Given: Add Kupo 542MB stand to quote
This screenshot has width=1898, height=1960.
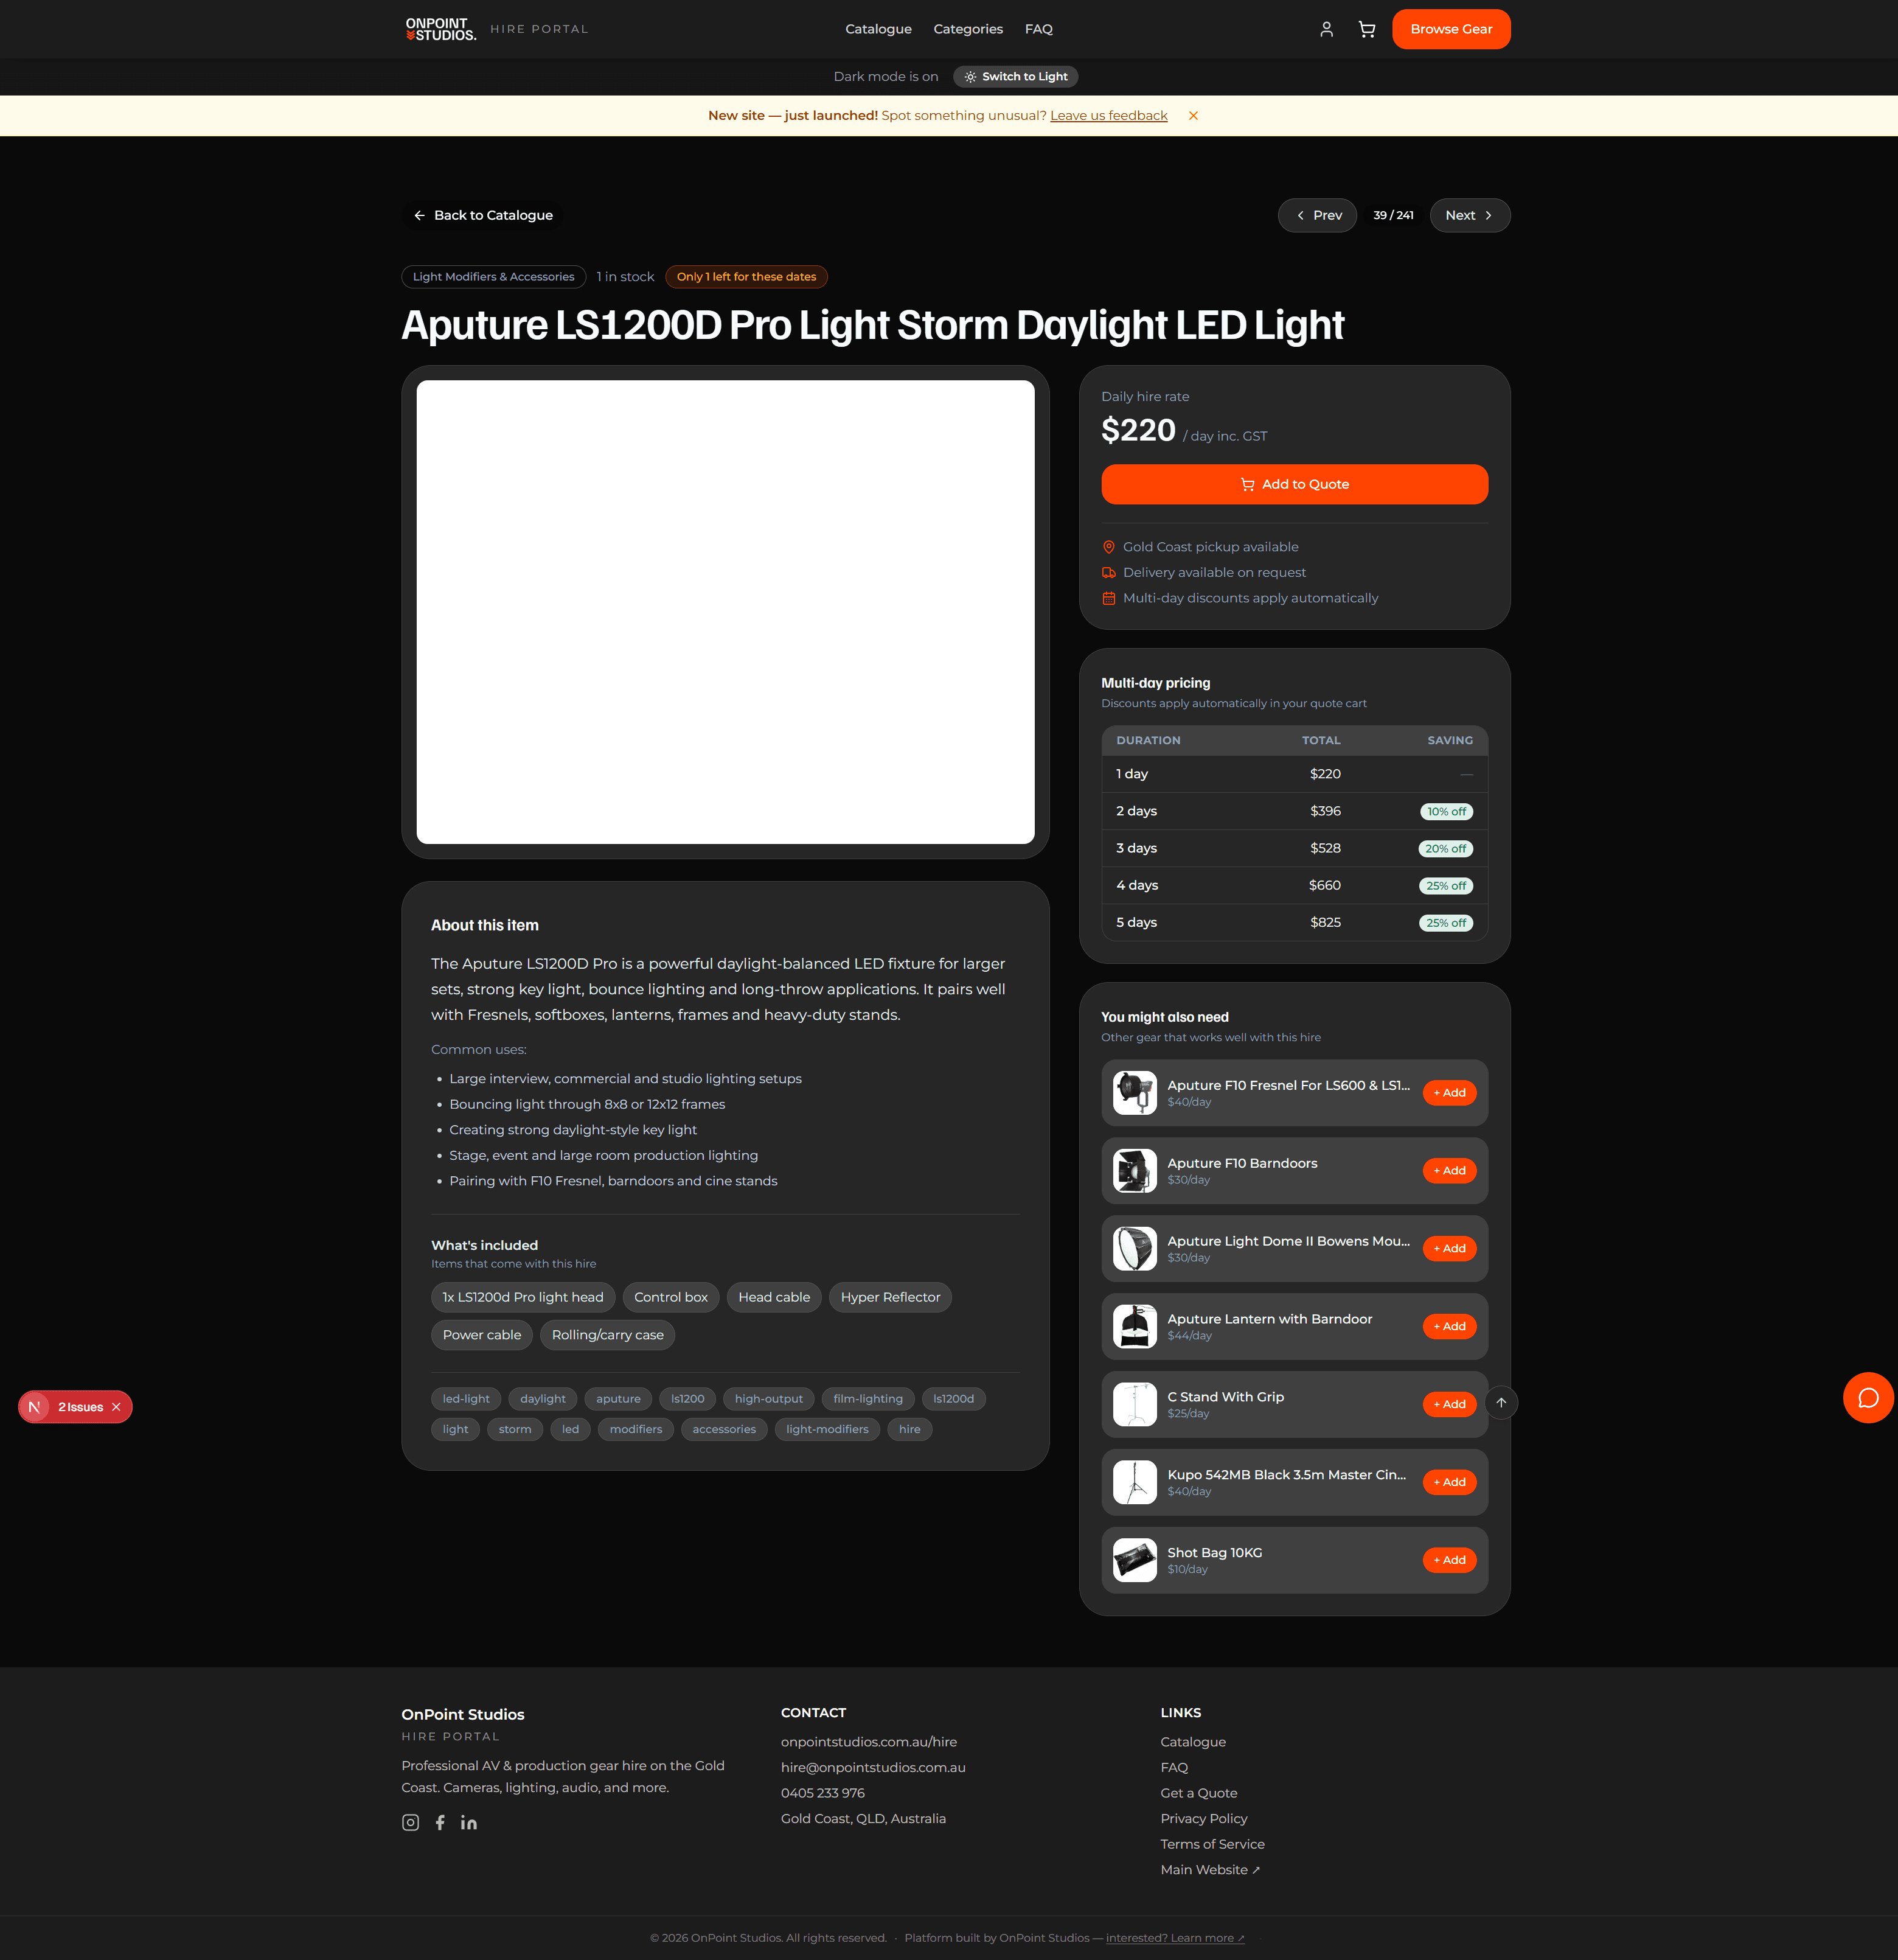Looking at the screenshot, I should 1449,1483.
